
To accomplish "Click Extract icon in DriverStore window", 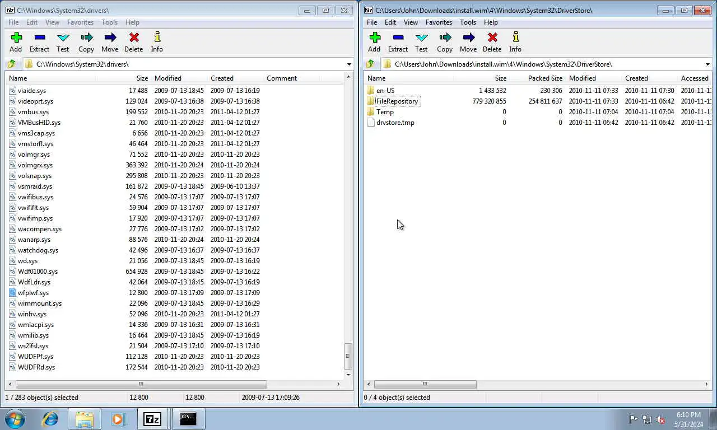I will (398, 38).
